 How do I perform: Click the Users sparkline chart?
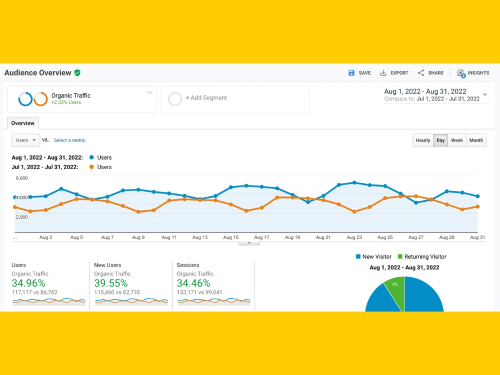coord(49,301)
